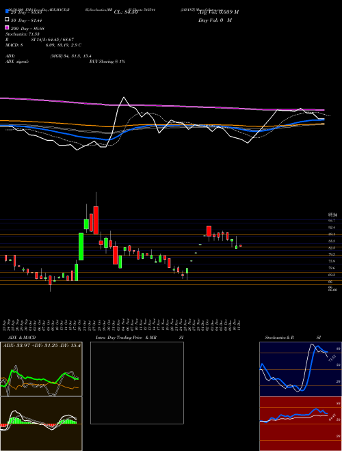The width and height of the screenshot is (342, 451).
Task: Click the 'ADX signal:' label
Action: 17,61
